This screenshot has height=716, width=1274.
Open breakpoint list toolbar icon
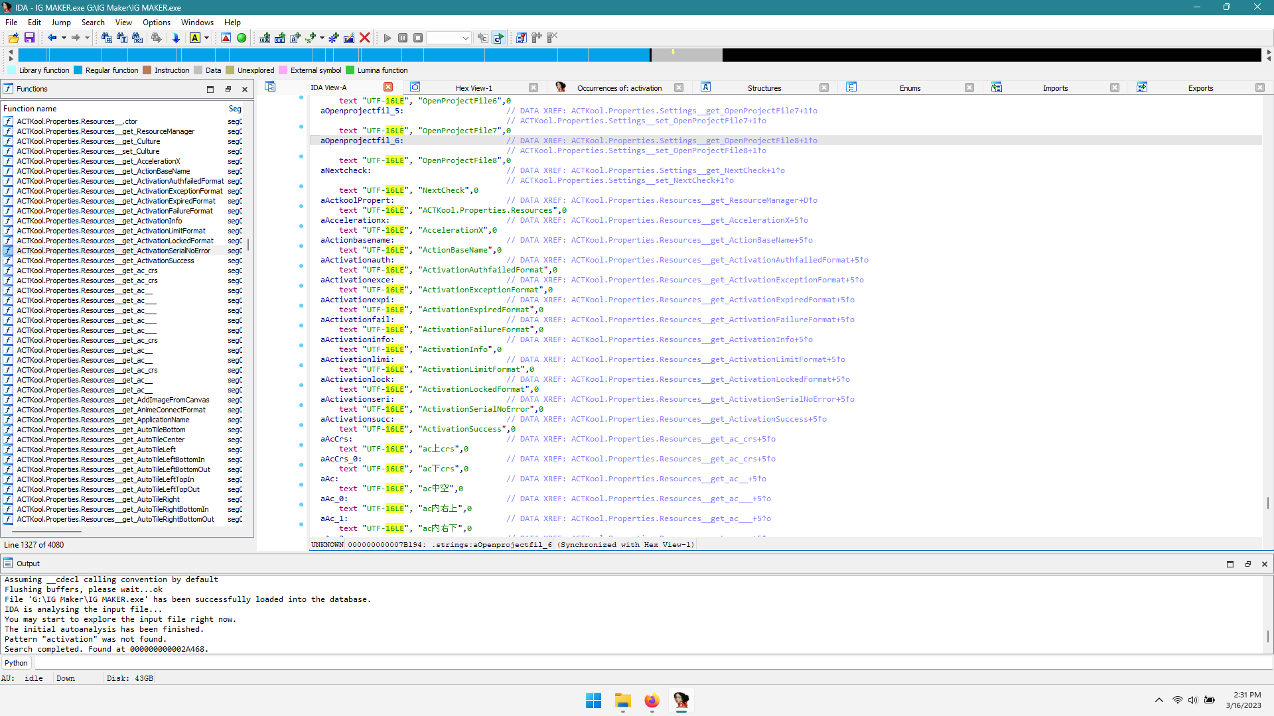click(522, 38)
